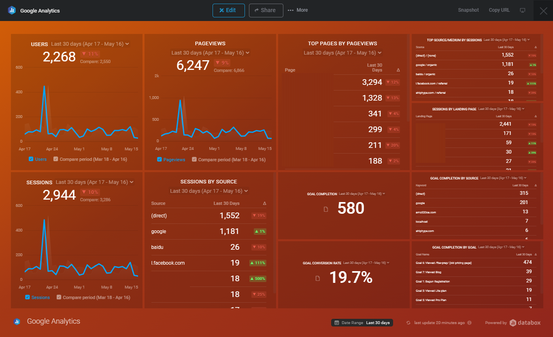Screen dimensions: 553x337
Task: Select the baidu row in Sessions by Source
Action: (x=209, y=247)
